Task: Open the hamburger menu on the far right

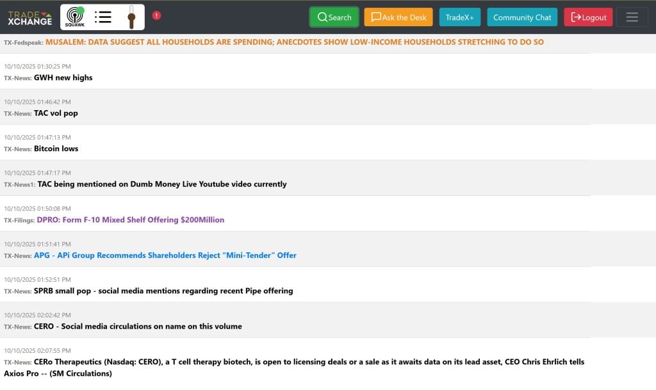Action: [x=632, y=17]
